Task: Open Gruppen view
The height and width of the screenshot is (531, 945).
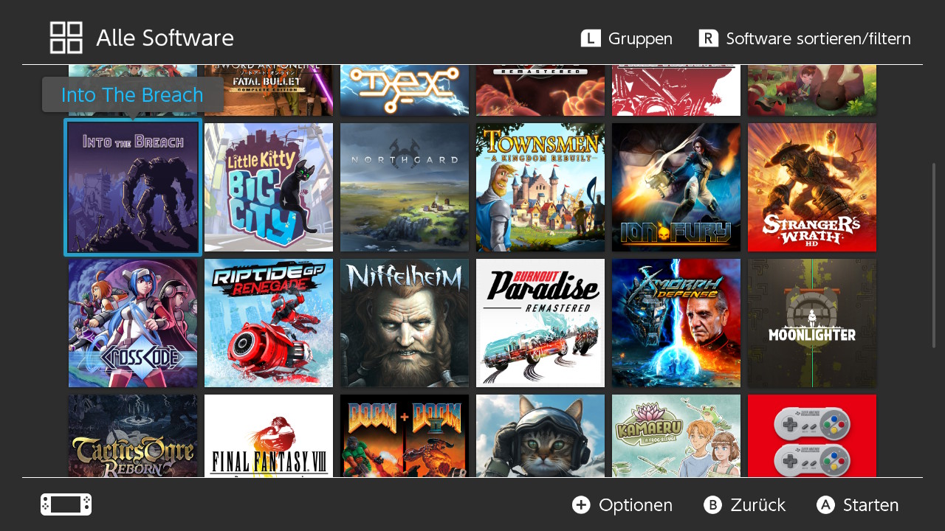Action: (x=640, y=38)
